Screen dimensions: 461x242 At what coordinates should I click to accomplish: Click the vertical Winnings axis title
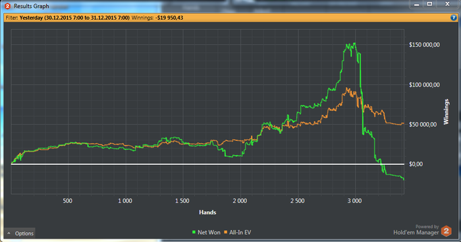coord(447,111)
